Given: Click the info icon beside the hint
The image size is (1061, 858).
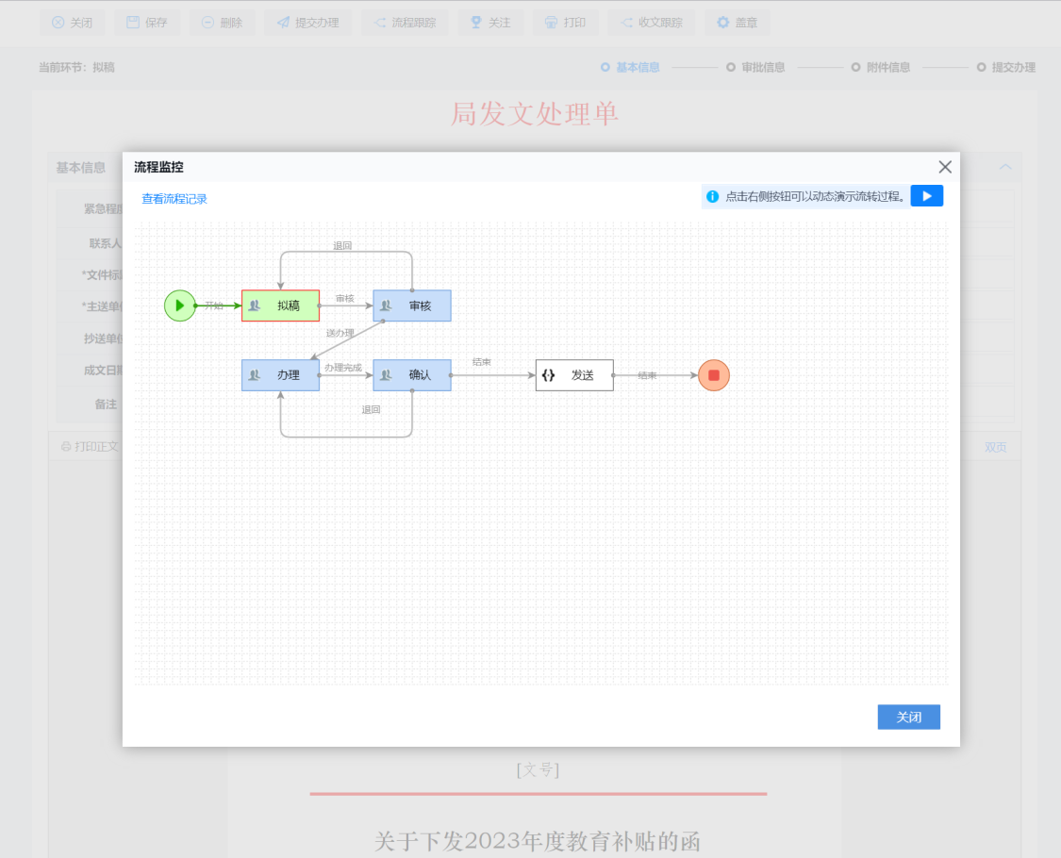Looking at the screenshot, I should coord(713,196).
